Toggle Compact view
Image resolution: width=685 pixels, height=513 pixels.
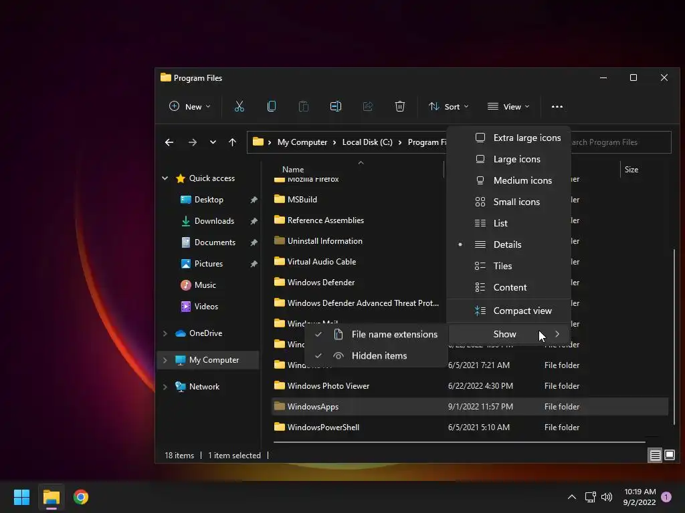pos(509,311)
